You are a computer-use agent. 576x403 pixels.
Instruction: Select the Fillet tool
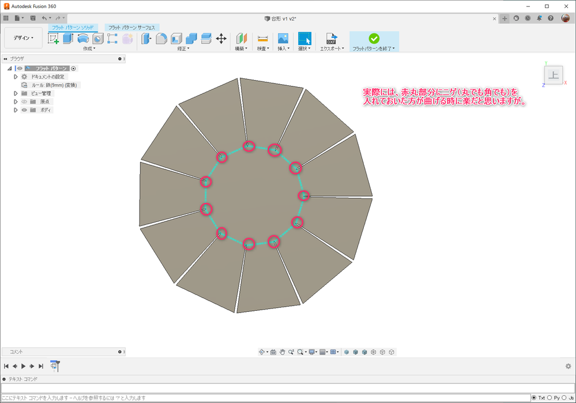click(x=161, y=39)
